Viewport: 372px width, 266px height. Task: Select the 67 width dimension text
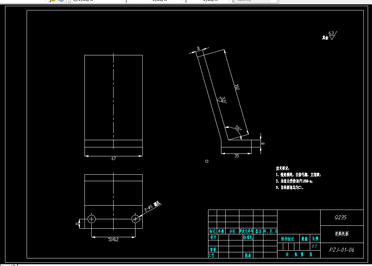[x=114, y=159]
